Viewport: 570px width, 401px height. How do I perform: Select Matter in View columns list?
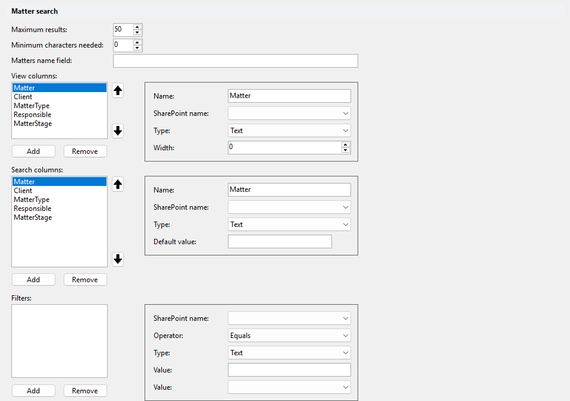click(x=59, y=88)
